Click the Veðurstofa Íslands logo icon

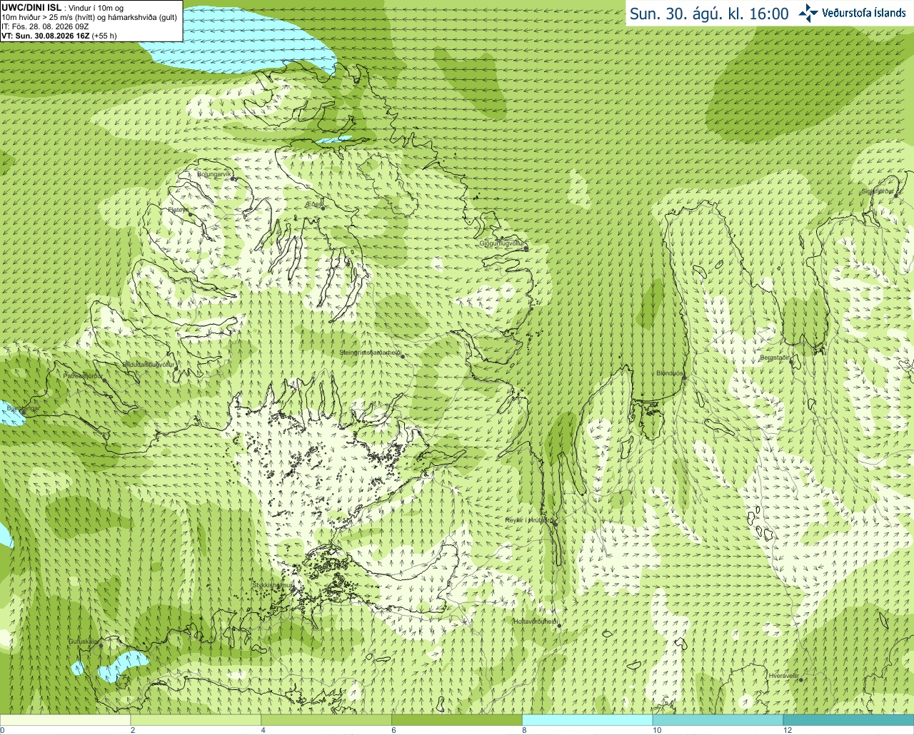point(808,13)
